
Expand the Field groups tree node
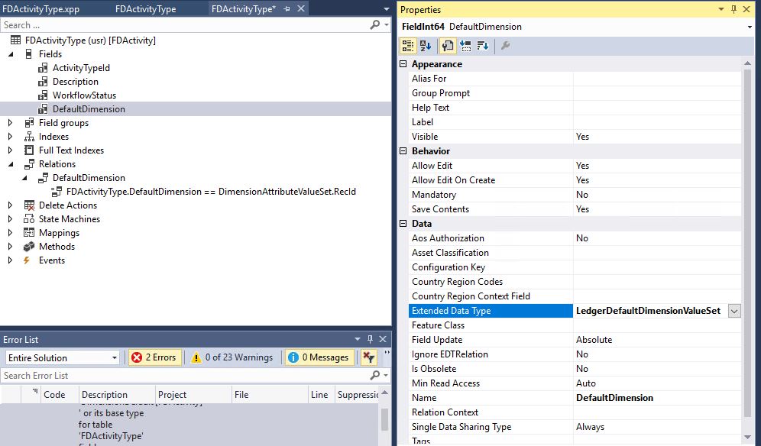(x=11, y=123)
